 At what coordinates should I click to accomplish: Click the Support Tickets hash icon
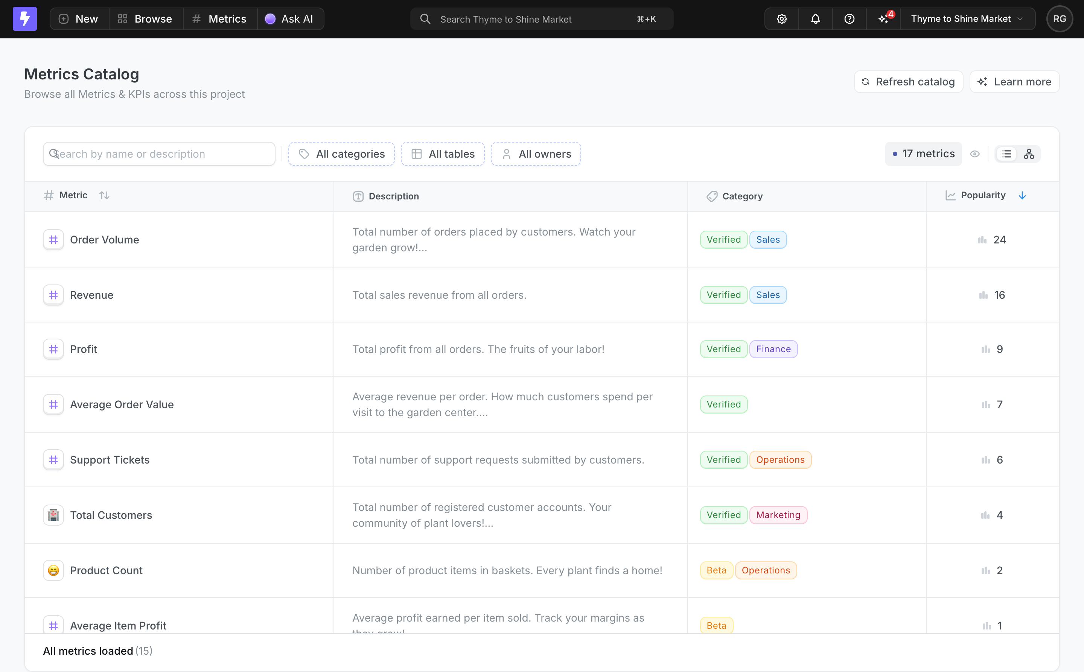(x=53, y=460)
